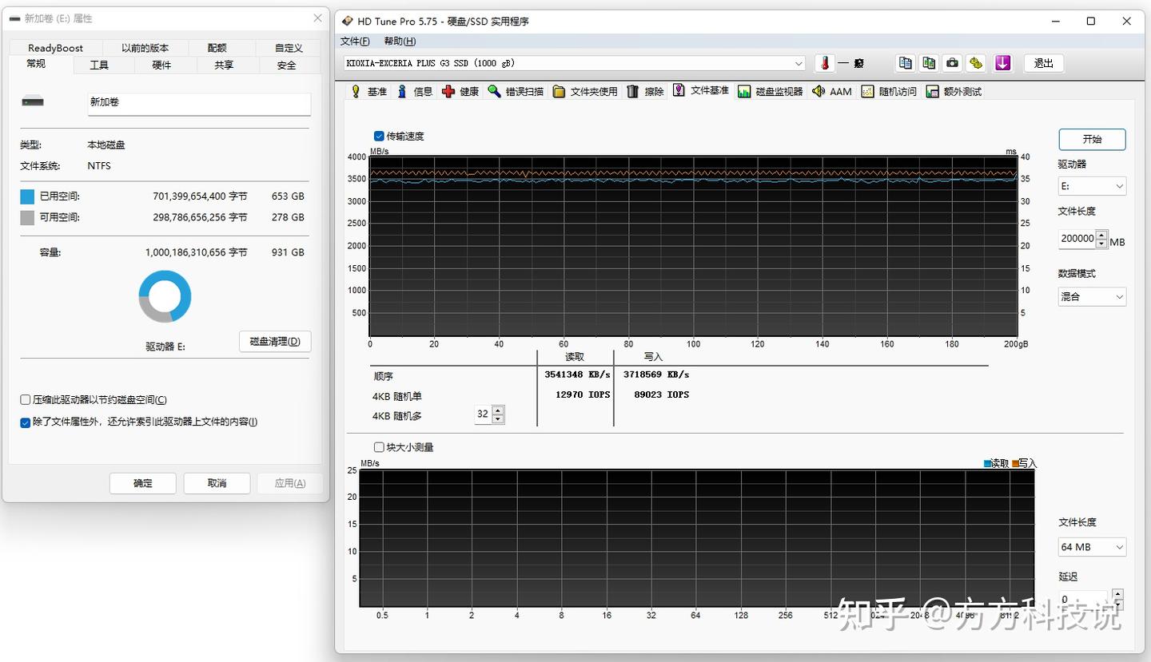The height and width of the screenshot is (662, 1151).
Task: Click the camera save screenshot icon
Action: click(952, 63)
